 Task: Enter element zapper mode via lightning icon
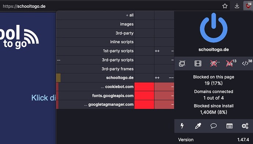coord(182,126)
